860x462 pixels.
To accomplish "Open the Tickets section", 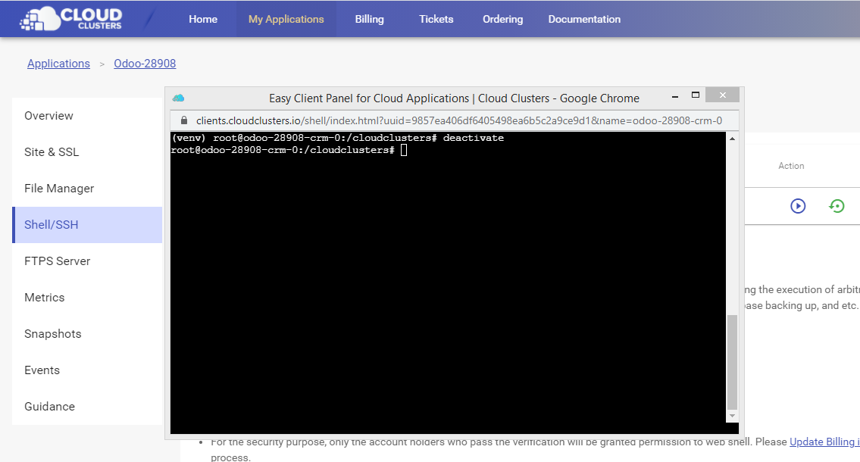I will (436, 19).
